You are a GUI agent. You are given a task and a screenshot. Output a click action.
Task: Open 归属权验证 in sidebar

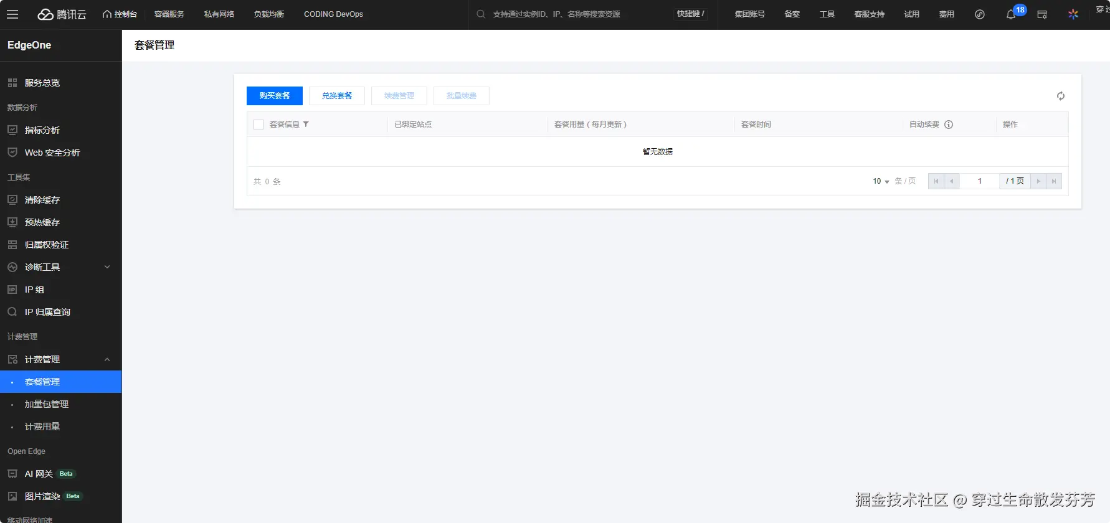(x=60, y=245)
